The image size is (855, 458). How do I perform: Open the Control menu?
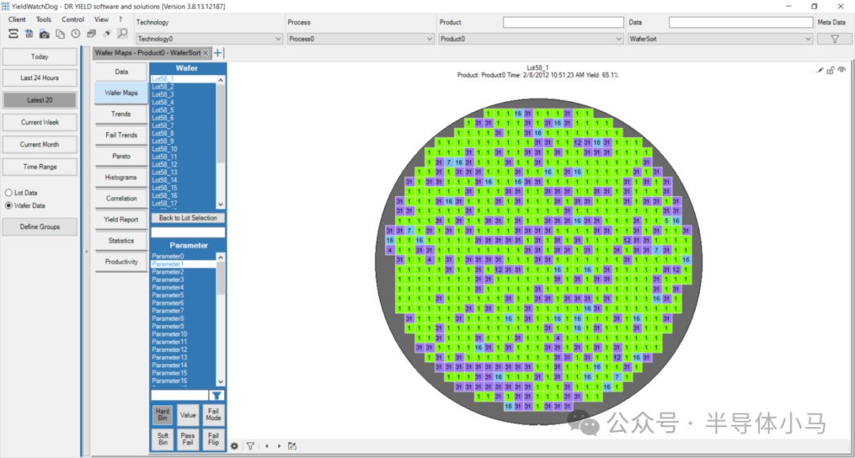[x=73, y=19]
